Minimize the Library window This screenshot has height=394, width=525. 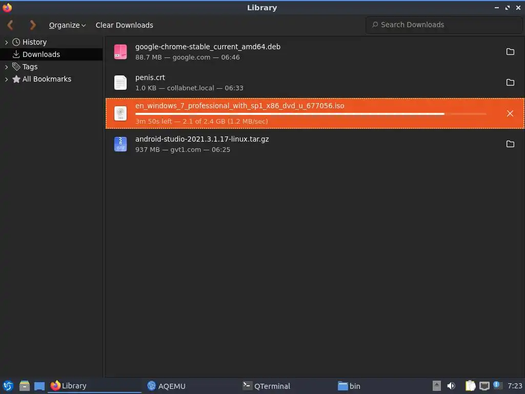click(x=496, y=7)
